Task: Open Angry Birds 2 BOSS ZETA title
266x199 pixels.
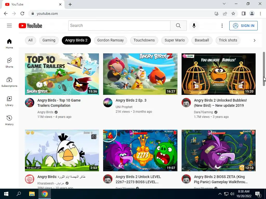Action: 221,179
